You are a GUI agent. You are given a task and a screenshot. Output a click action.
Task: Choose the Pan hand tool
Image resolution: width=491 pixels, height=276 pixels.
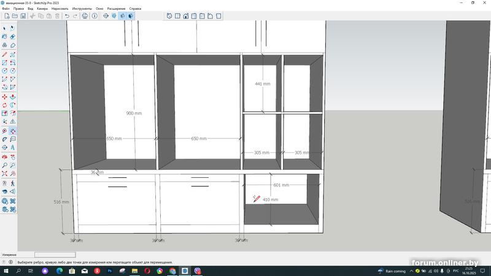click(x=12, y=157)
